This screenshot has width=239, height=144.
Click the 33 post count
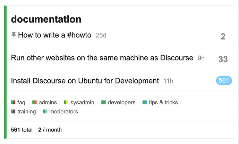tap(223, 59)
